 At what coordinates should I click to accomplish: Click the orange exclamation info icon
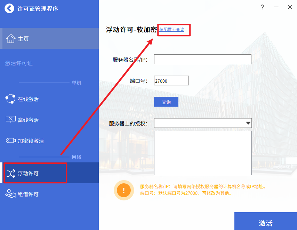point(124,190)
